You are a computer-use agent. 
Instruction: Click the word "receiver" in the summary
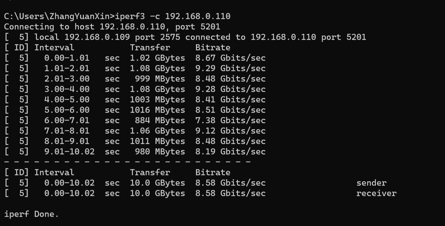[376, 193]
